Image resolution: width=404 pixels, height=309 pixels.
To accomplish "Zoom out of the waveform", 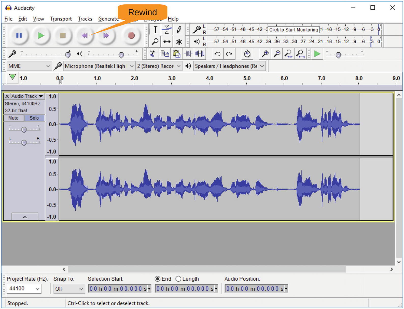I will [x=277, y=54].
